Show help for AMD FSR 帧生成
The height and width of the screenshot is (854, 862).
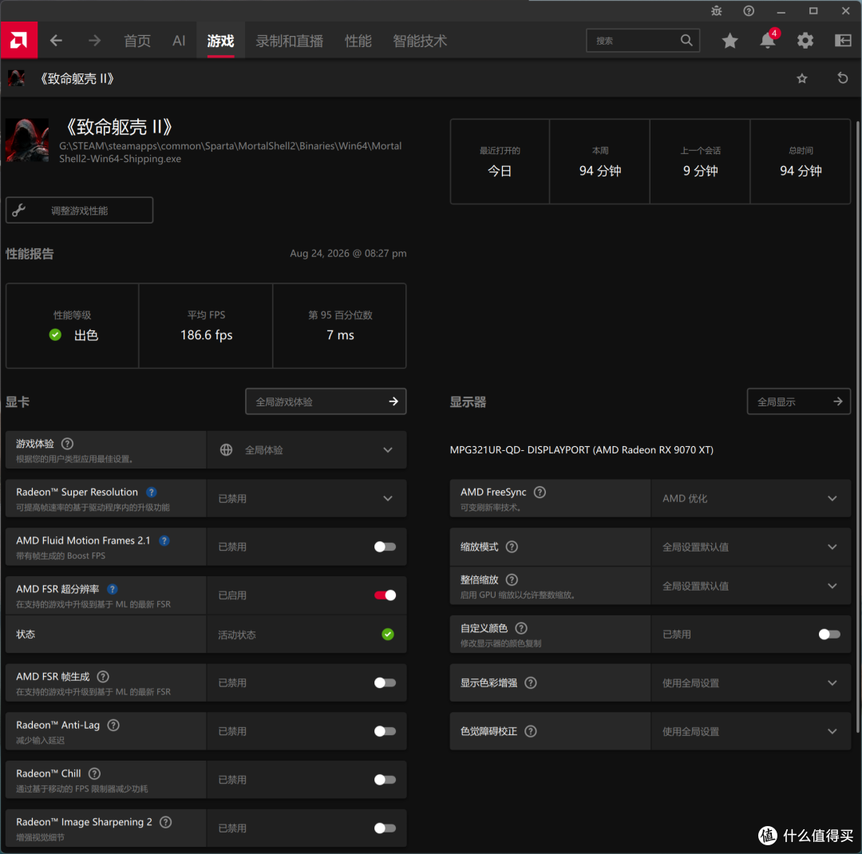103,676
